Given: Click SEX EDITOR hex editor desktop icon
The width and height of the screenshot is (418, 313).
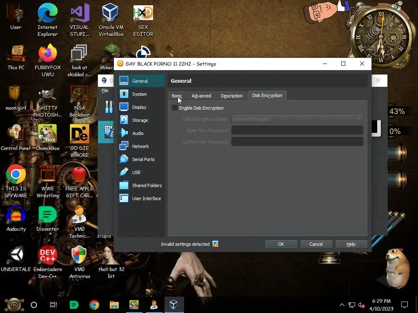Looking at the screenshot, I should click(x=143, y=20).
